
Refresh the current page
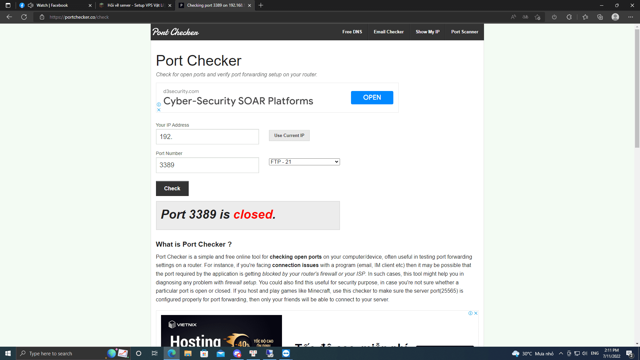pos(24,17)
